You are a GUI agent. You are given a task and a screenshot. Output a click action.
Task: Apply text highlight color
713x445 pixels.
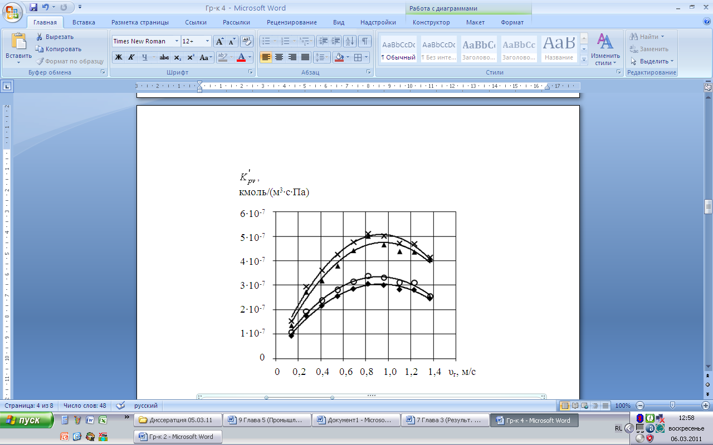[222, 57]
